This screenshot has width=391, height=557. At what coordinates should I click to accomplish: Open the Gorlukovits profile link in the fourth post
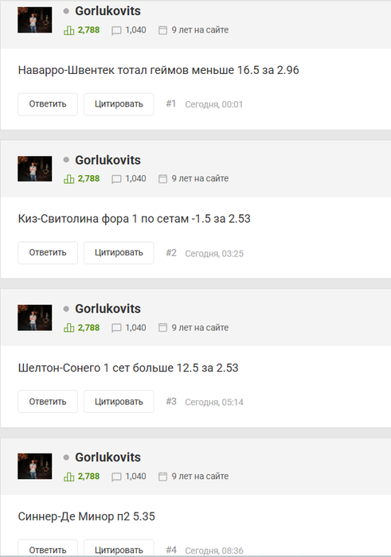108,458
